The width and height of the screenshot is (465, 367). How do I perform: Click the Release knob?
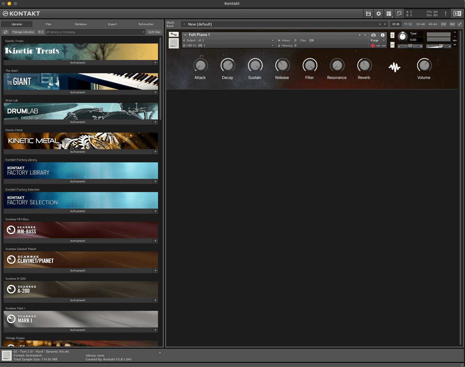pos(282,65)
